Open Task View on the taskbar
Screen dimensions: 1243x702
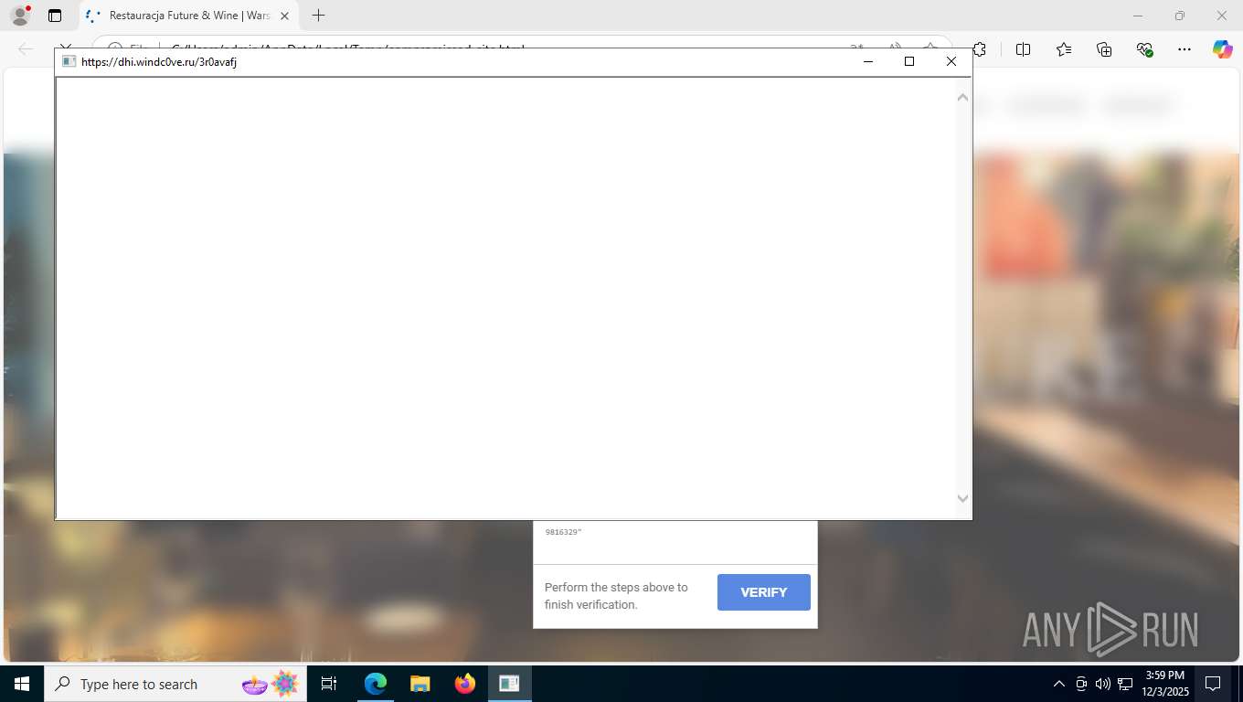coord(329,684)
